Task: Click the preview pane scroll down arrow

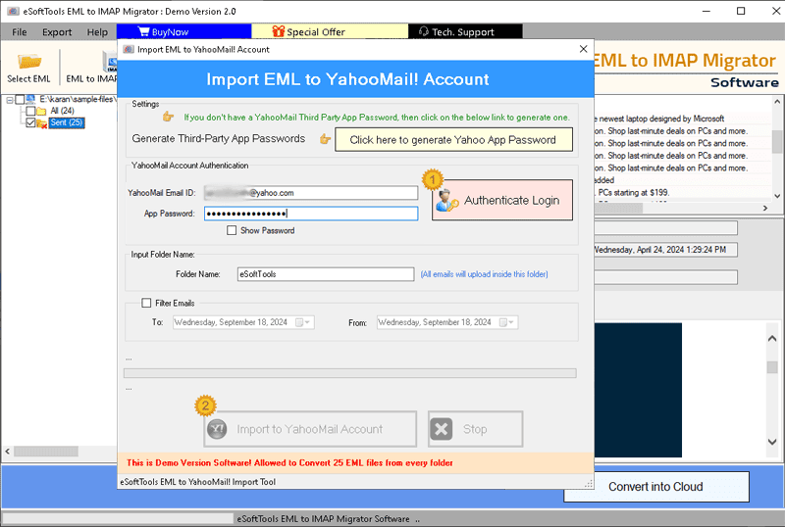Action: click(772, 442)
